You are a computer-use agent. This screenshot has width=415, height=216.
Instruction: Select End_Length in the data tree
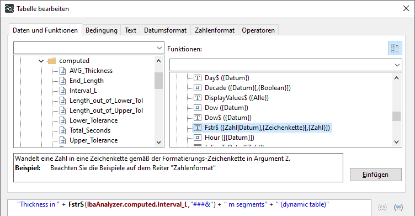[86, 81]
